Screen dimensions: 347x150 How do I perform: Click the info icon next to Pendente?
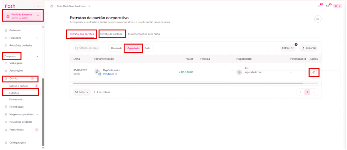(116, 74)
